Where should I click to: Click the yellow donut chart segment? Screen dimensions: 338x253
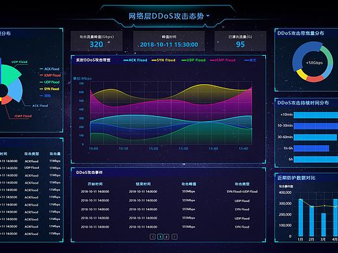tap(302, 75)
